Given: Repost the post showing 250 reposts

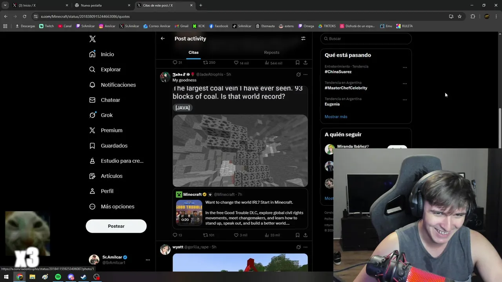Looking at the screenshot, I should (x=209, y=63).
